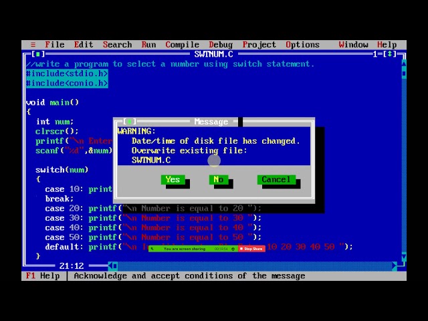
Task: Choose No in the warning dialog
Action: pyautogui.click(x=218, y=179)
